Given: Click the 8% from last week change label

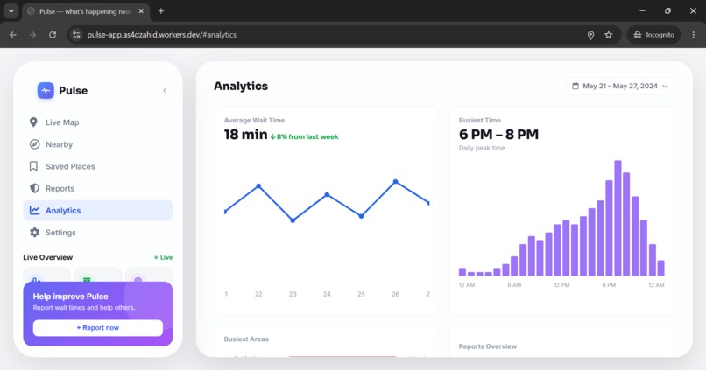Looking at the screenshot, I should click(x=304, y=136).
